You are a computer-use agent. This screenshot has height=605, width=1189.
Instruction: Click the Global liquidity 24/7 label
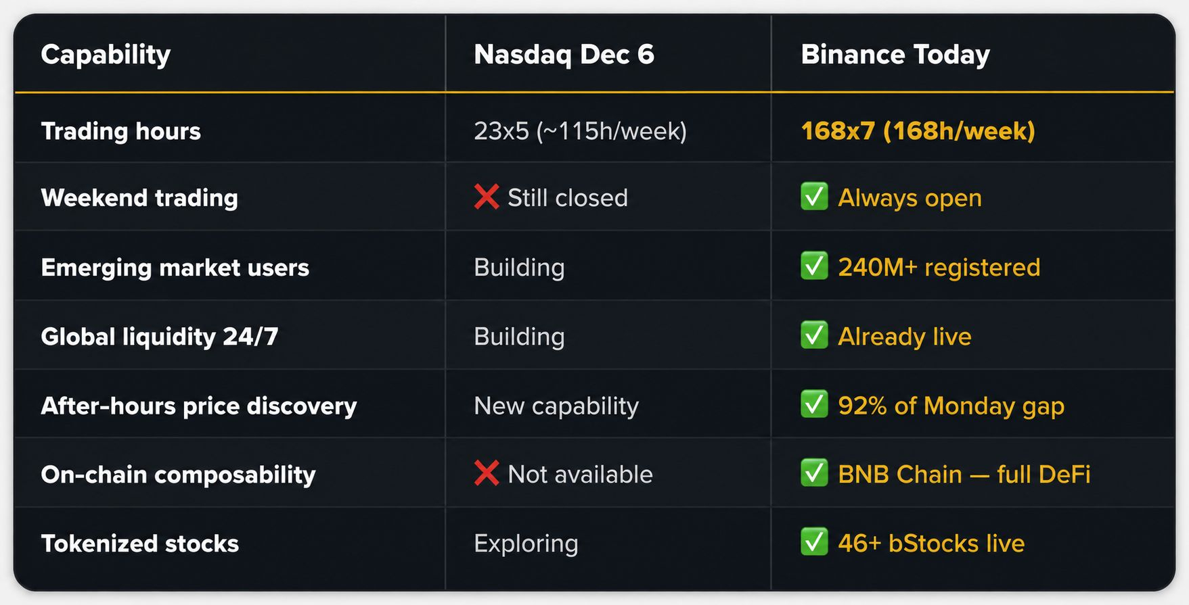coord(160,337)
